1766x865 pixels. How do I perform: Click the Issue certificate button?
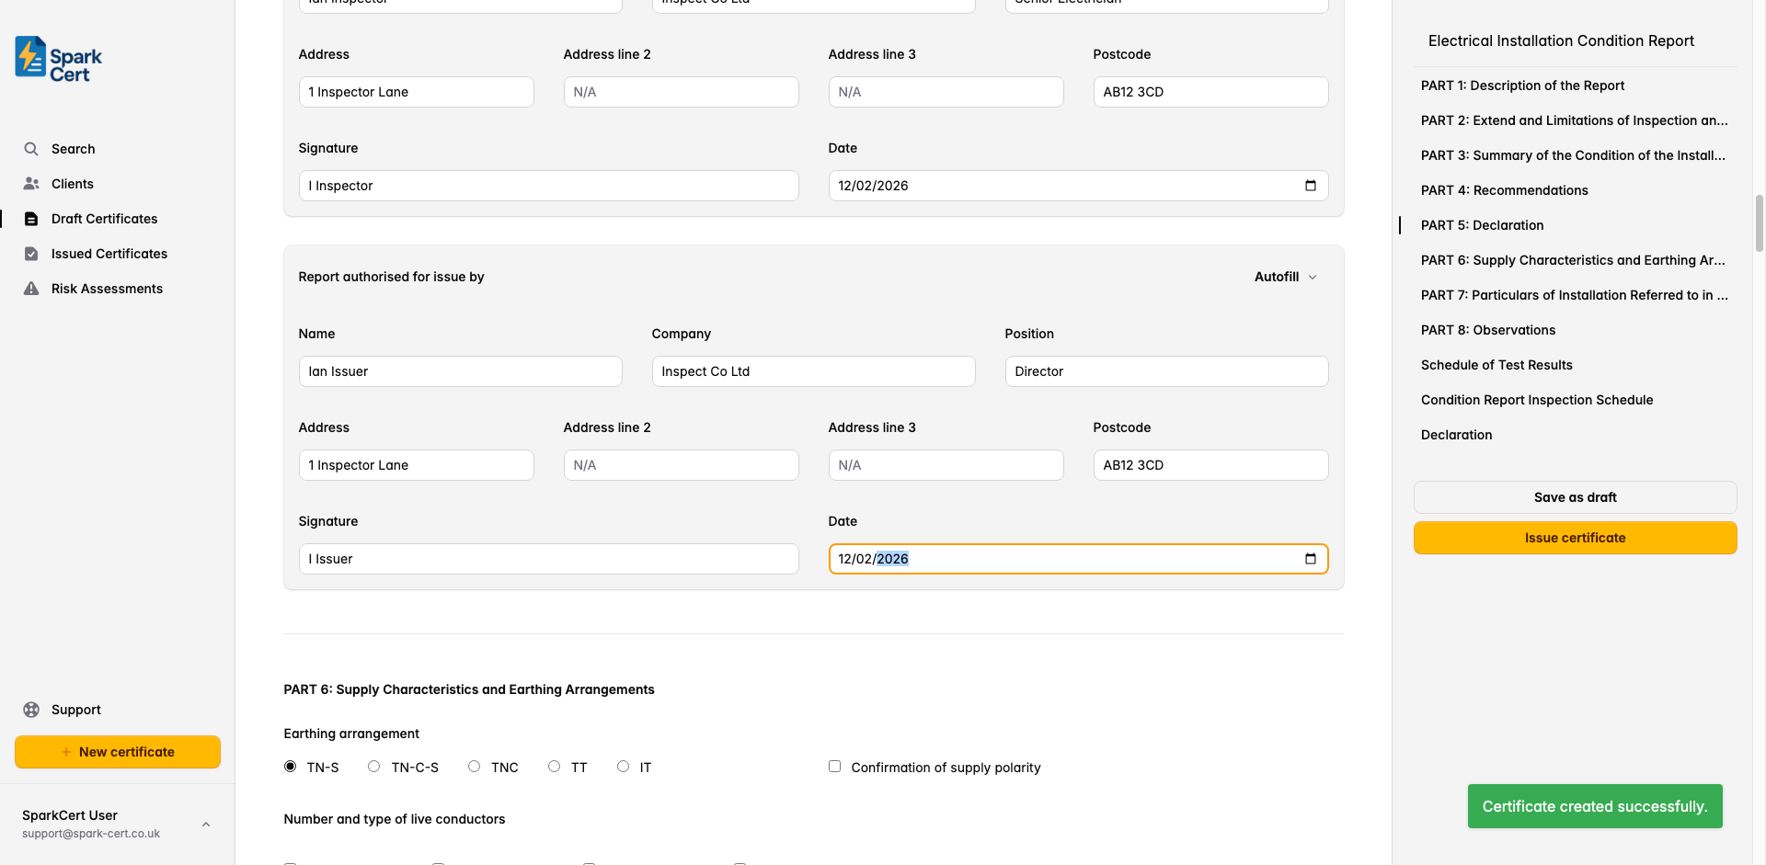pyautogui.click(x=1575, y=537)
